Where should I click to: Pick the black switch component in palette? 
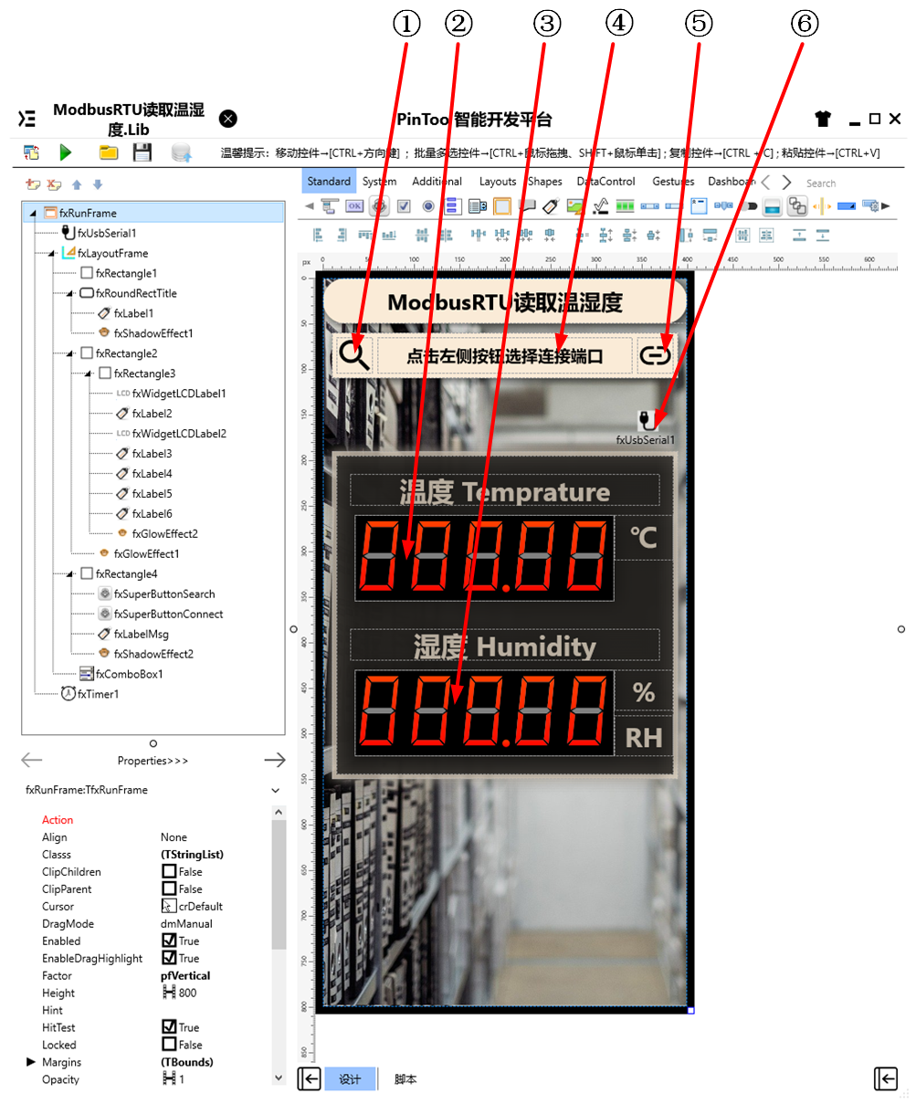748,206
